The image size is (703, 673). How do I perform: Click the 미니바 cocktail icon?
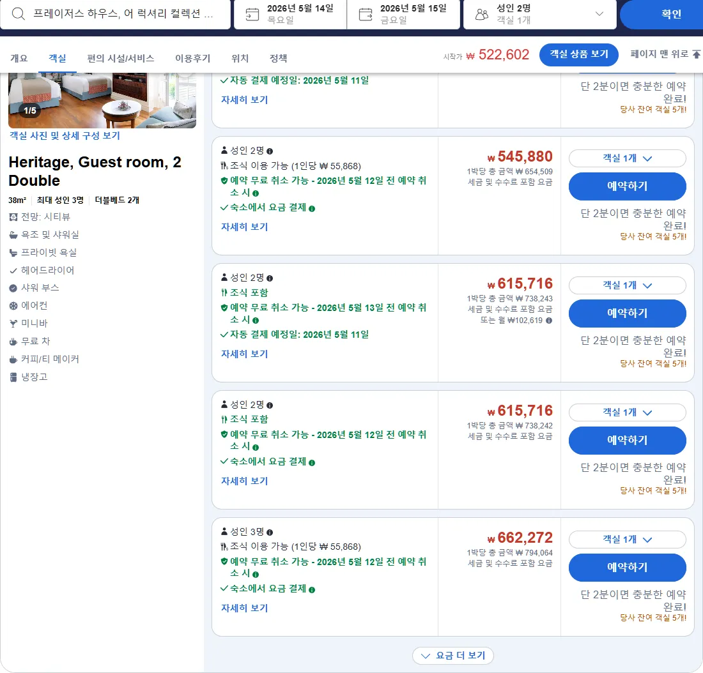pyautogui.click(x=13, y=324)
